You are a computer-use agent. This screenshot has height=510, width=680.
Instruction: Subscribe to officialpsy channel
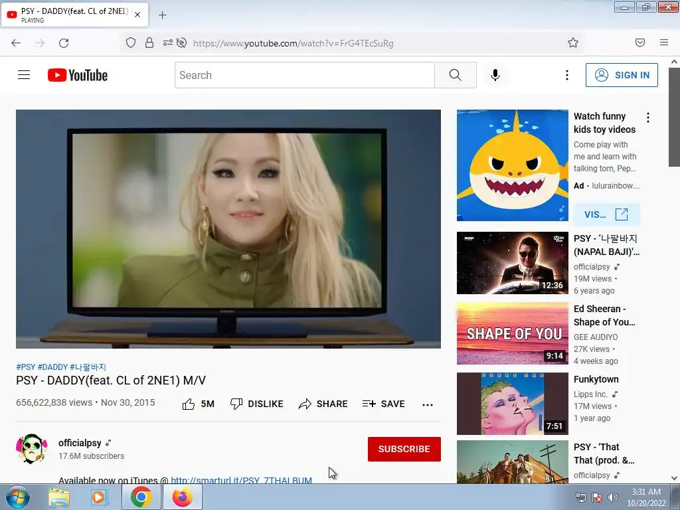tap(404, 449)
